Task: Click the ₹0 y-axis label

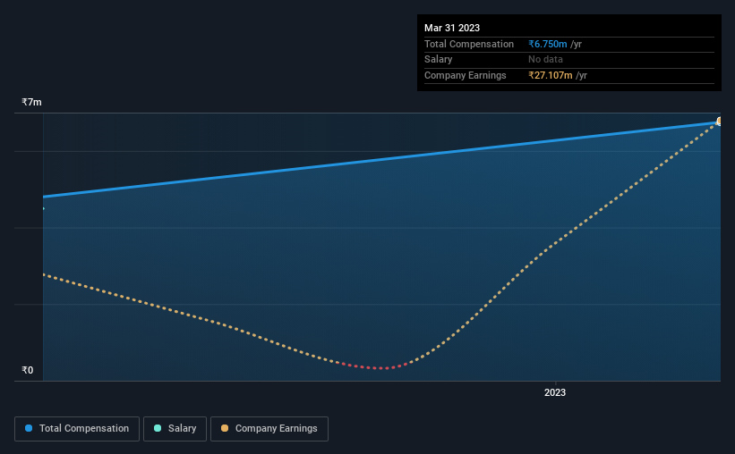Action: (27, 370)
